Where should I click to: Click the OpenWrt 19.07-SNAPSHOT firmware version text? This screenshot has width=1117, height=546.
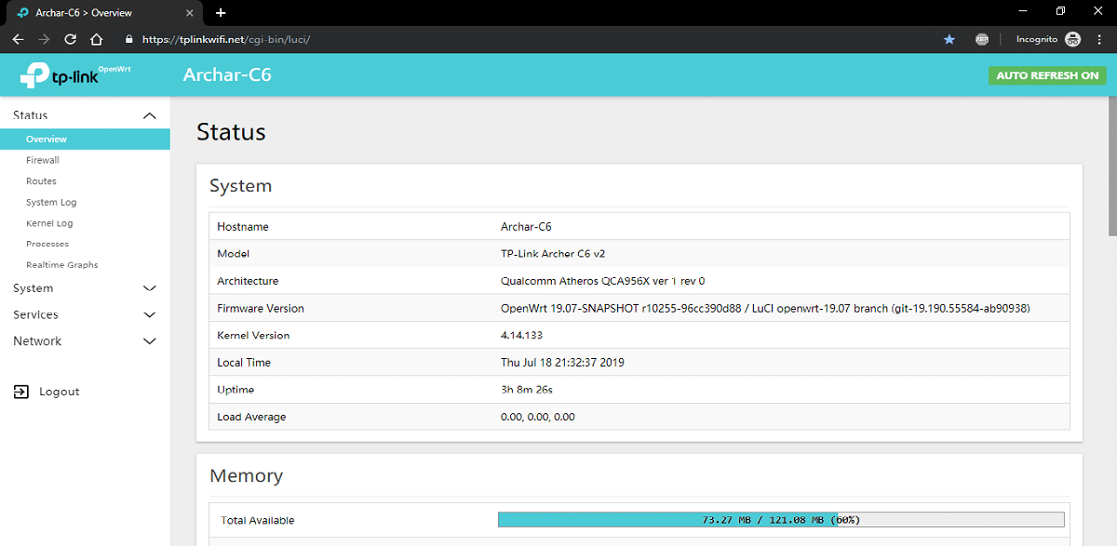click(x=765, y=308)
